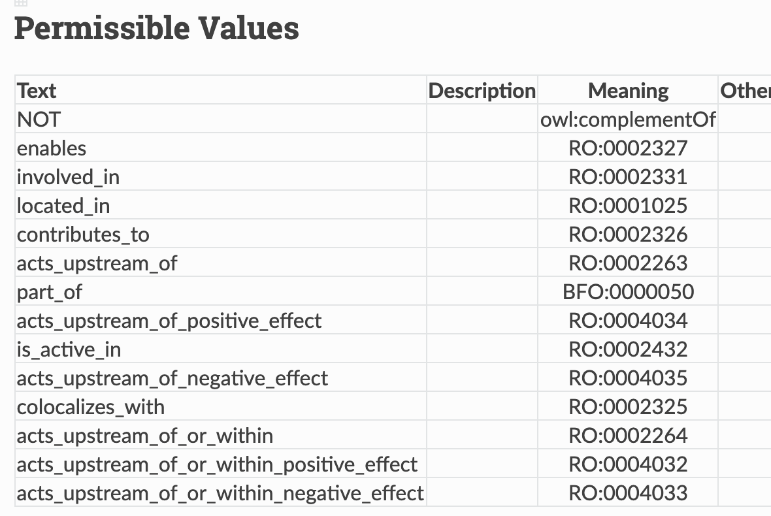Click the NOT value cell
Screen dimensions: 771x516
pyautogui.click(x=39, y=120)
